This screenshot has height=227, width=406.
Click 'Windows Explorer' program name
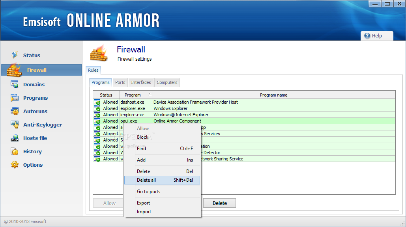point(170,108)
